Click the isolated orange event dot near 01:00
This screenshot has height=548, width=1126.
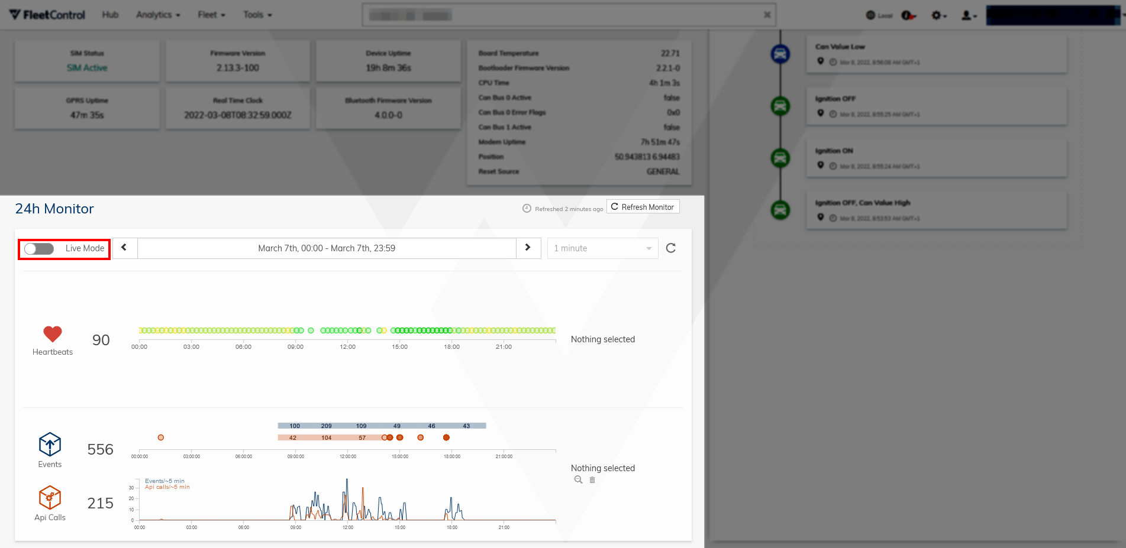tap(161, 437)
